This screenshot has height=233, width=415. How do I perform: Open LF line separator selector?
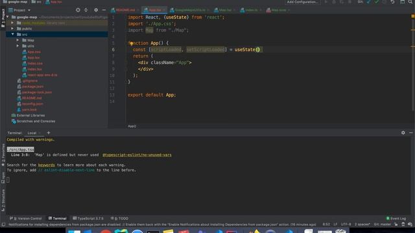(x=335, y=225)
